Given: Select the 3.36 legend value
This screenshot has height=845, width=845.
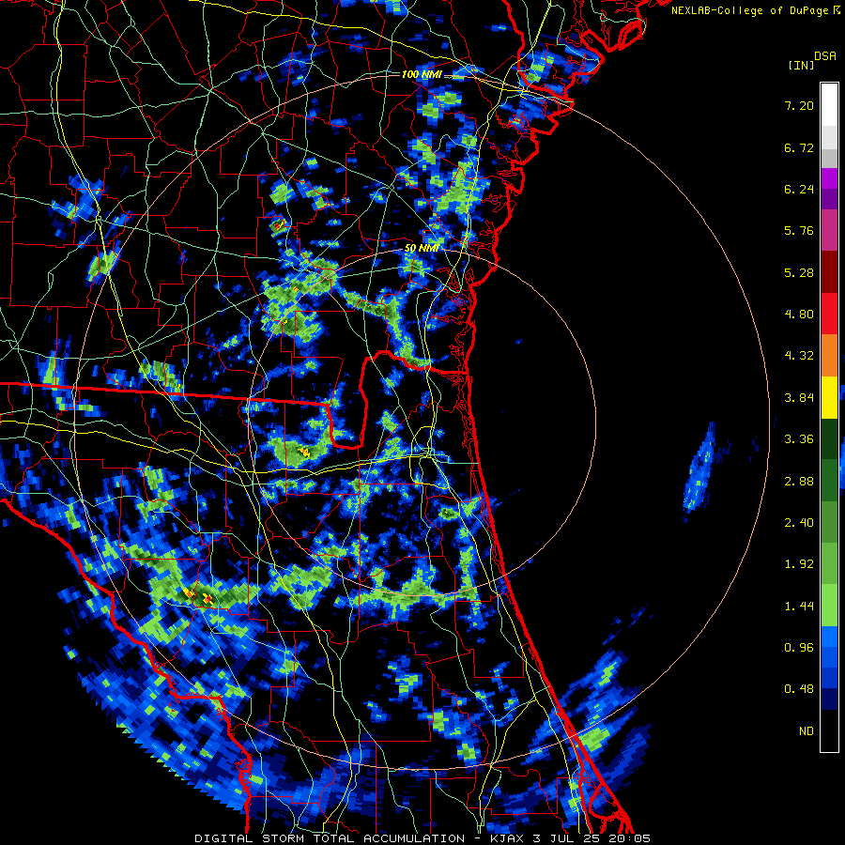Looking at the screenshot, I should 799,439.
